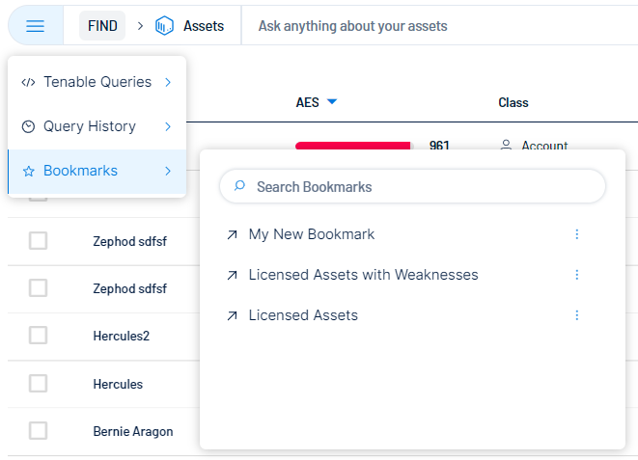
Task: Click the star icon next to Bookmarks
Action: coord(28,172)
